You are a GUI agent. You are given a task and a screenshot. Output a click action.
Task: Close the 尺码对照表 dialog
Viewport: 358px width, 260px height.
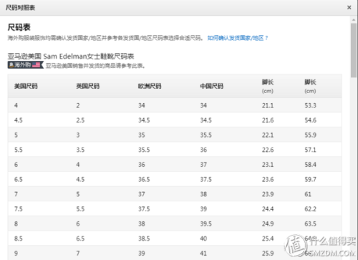(x=349, y=8)
